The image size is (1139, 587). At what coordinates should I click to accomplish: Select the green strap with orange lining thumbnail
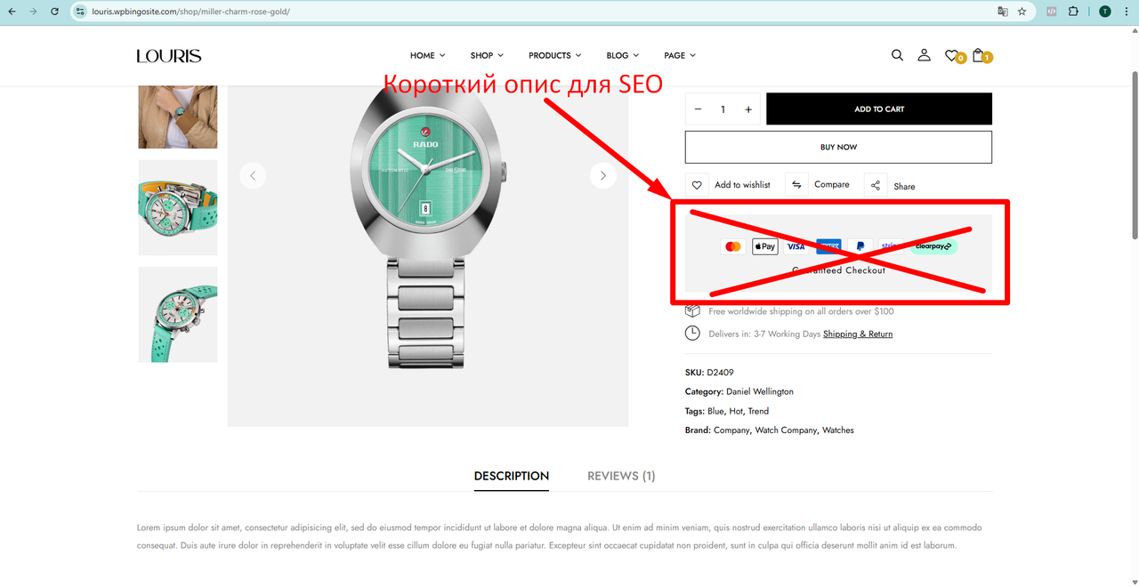(x=178, y=207)
